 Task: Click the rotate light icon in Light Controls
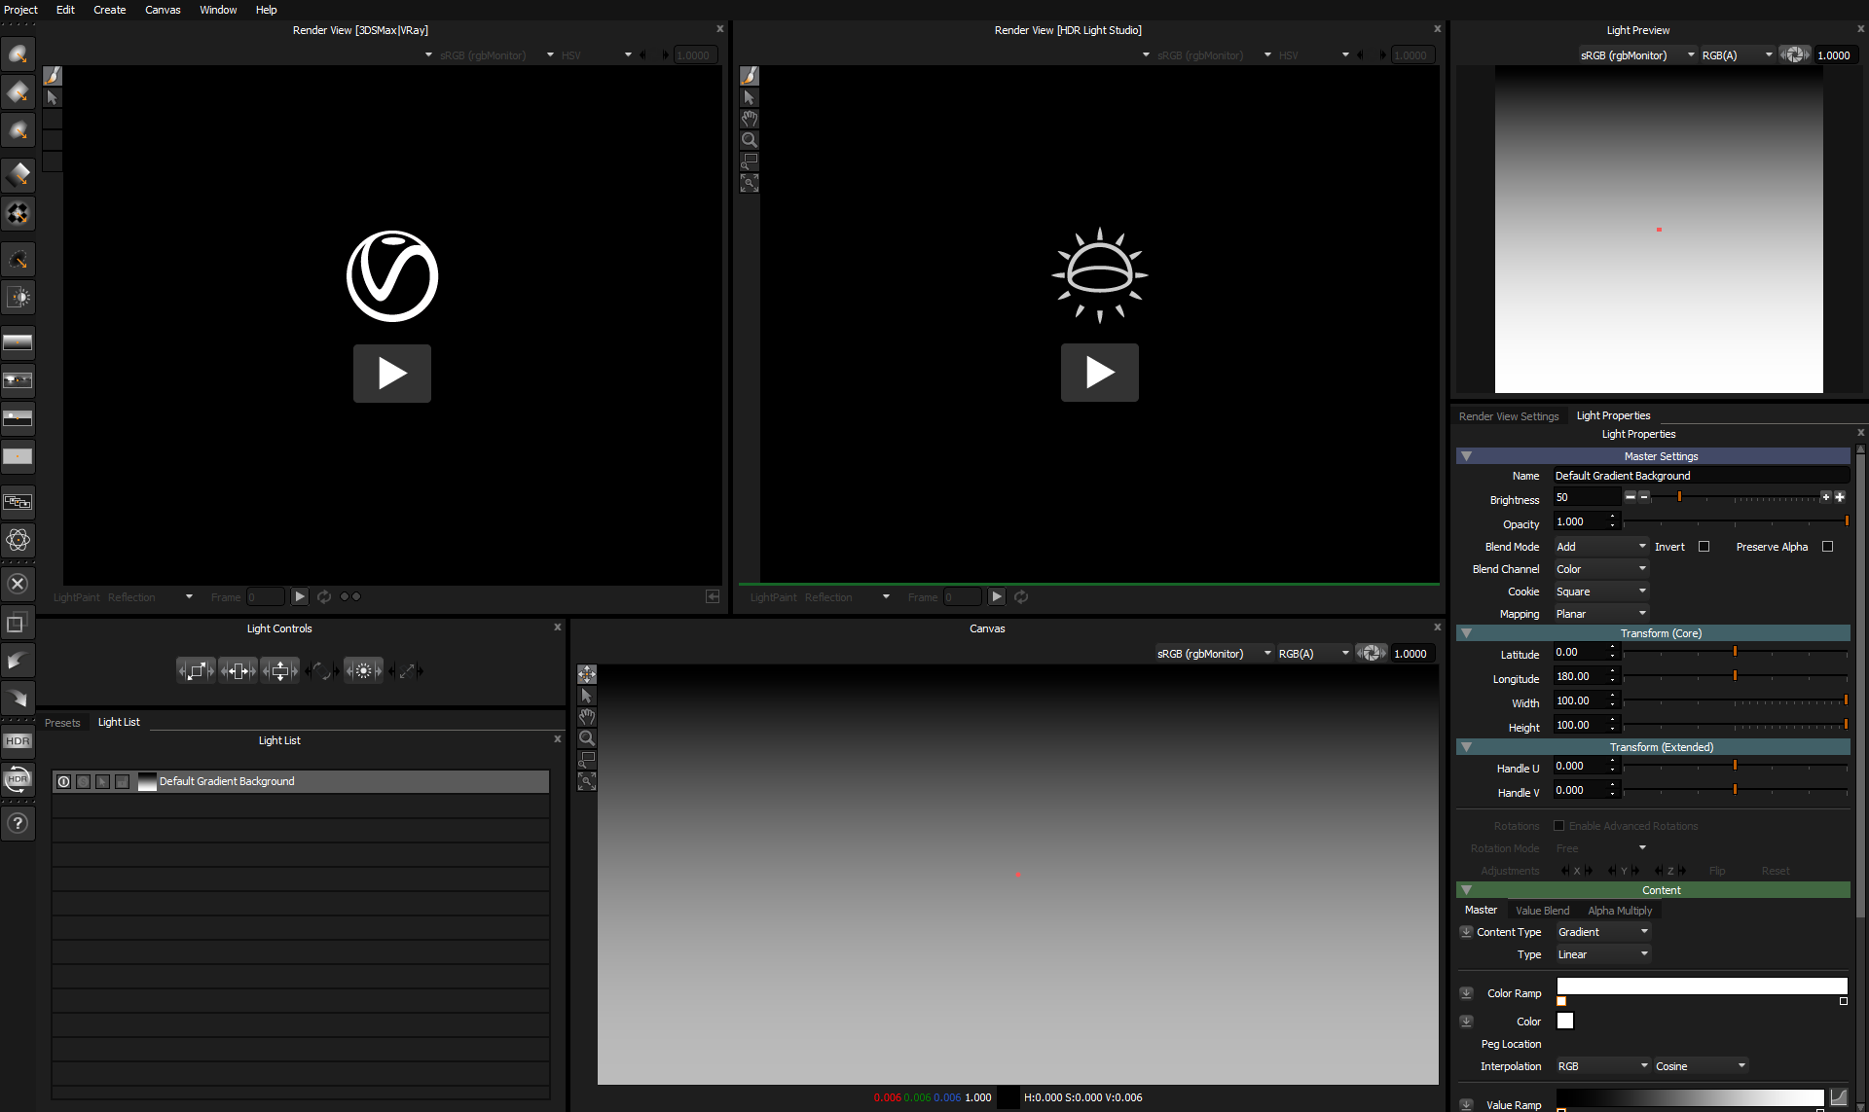322,671
